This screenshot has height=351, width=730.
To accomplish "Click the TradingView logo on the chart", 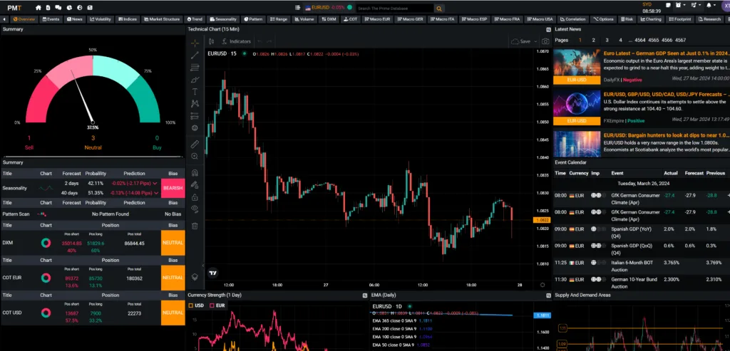I will click(x=212, y=273).
